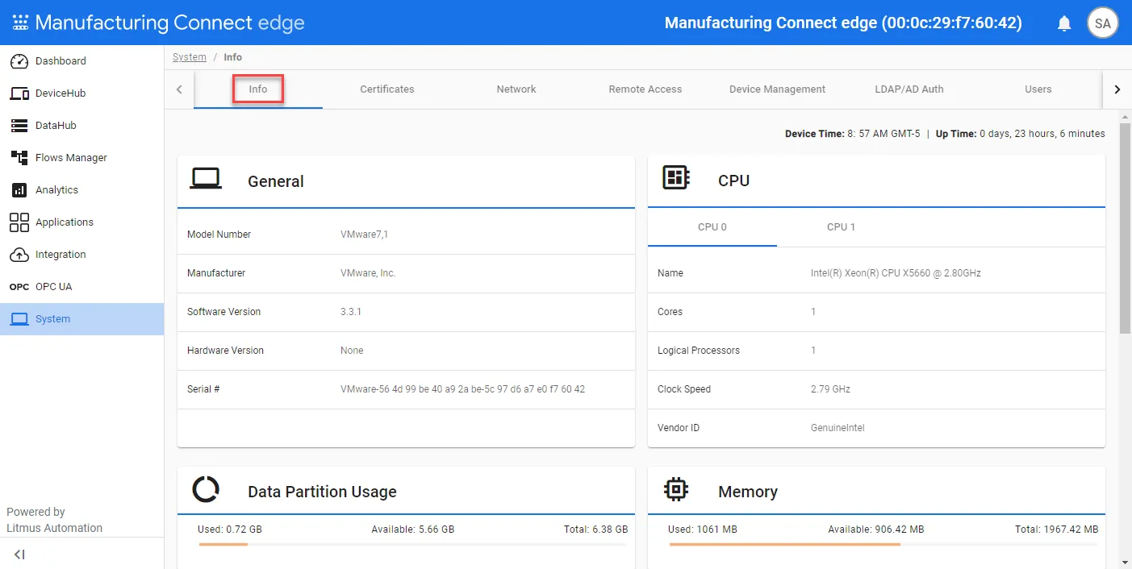Click the System laptop icon in sidebar

click(x=19, y=319)
